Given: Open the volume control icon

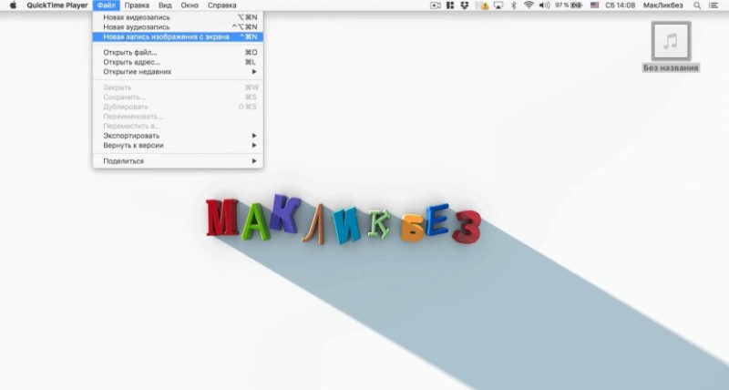Looking at the screenshot, I should (544, 5).
